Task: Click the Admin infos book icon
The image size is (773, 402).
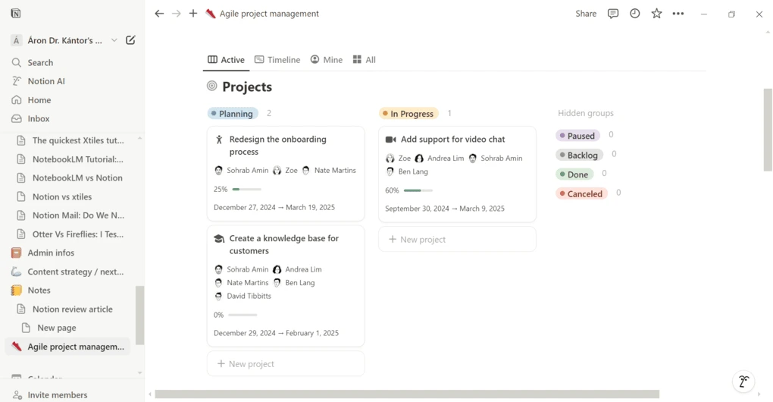Action: [16, 253]
